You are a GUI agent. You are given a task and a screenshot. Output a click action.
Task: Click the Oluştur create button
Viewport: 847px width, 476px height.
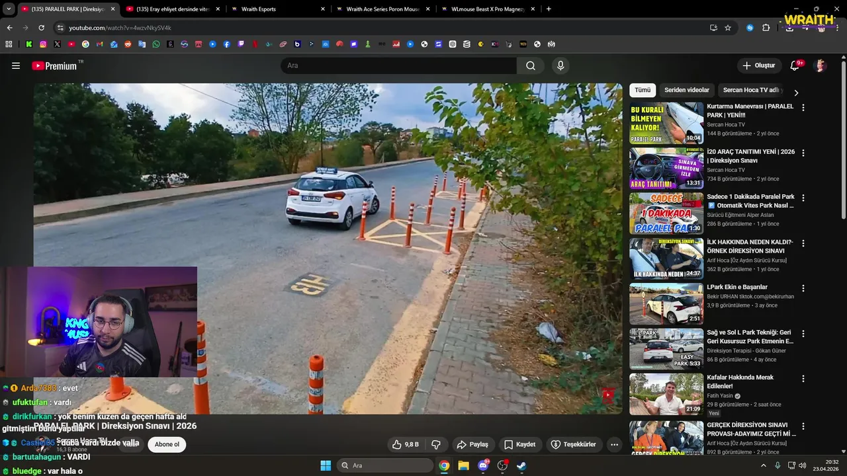tap(759, 65)
